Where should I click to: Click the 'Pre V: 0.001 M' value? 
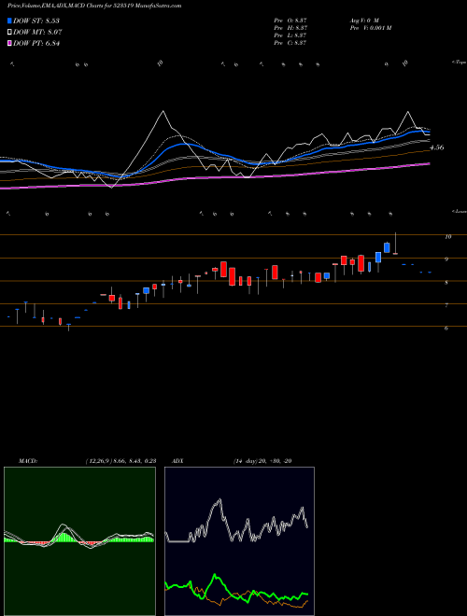click(x=370, y=28)
